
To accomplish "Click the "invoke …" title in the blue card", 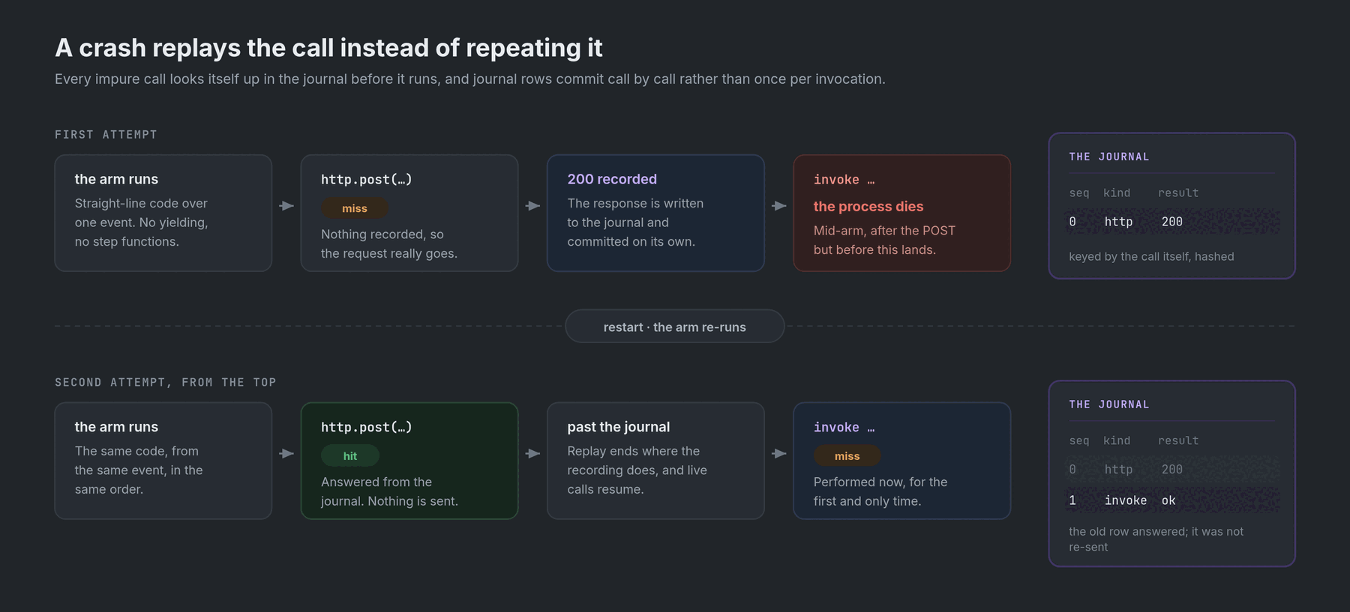I will click(844, 427).
